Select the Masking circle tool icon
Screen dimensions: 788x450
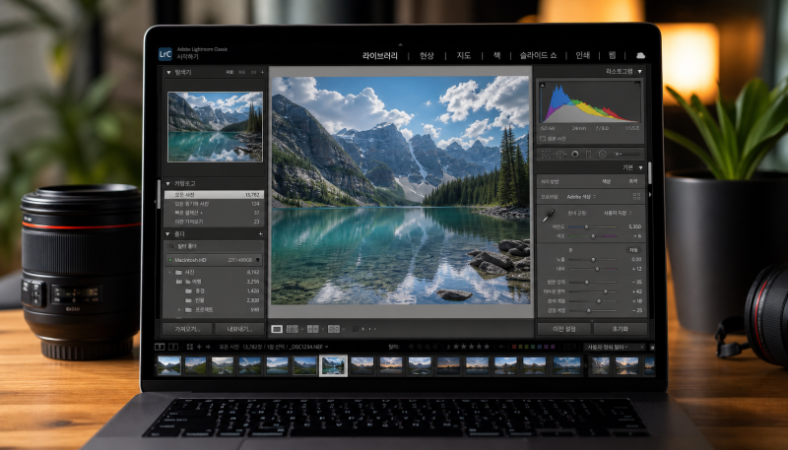pos(574,155)
